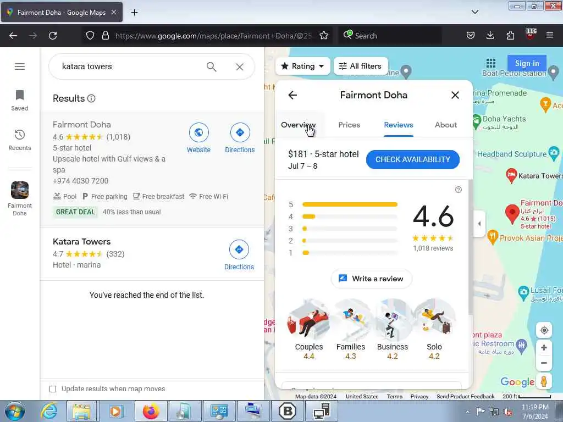Click the Katara Towers map pin
The image size is (563, 422).
(x=511, y=175)
